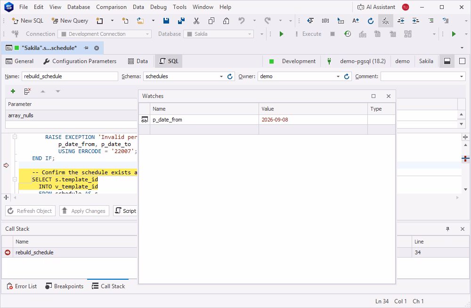471x308 pixels.
Task: Click the TU user avatar
Action: click(406, 7)
